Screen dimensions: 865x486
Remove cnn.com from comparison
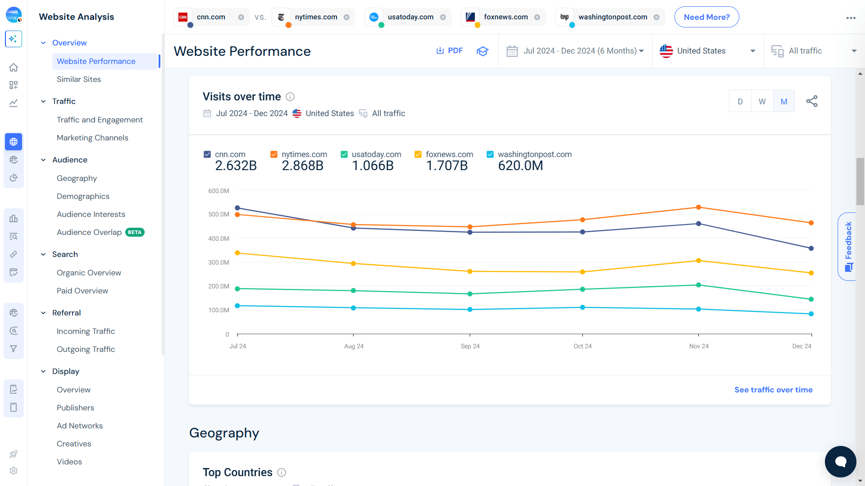(241, 17)
